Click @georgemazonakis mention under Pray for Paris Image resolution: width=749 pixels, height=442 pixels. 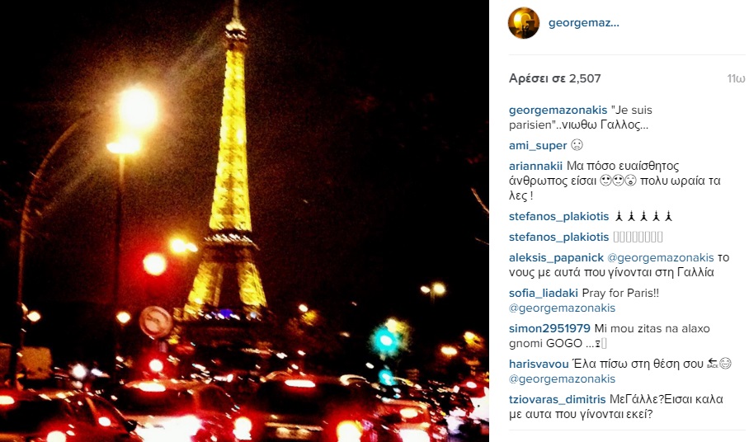point(563,308)
